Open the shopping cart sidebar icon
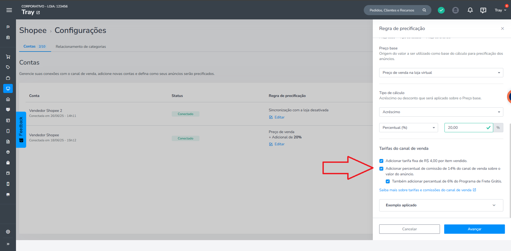Image resolution: width=511 pixels, height=251 pixels. (x=8, y=57)
